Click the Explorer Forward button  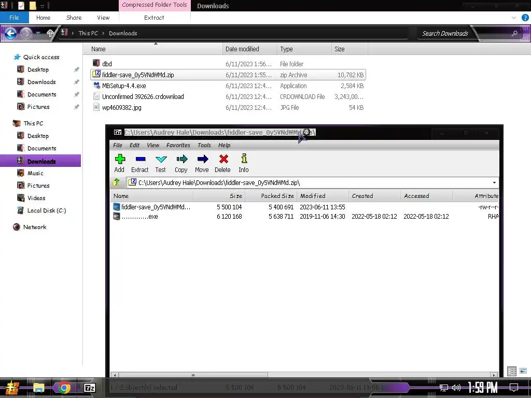(x=26, y=33)
